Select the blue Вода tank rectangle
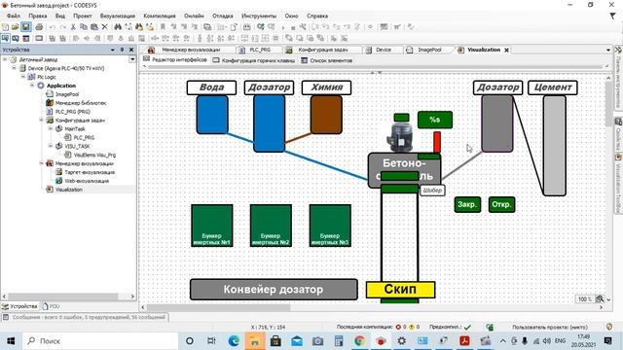This screenshot has height=350, width=623. (x=212, y=115)
